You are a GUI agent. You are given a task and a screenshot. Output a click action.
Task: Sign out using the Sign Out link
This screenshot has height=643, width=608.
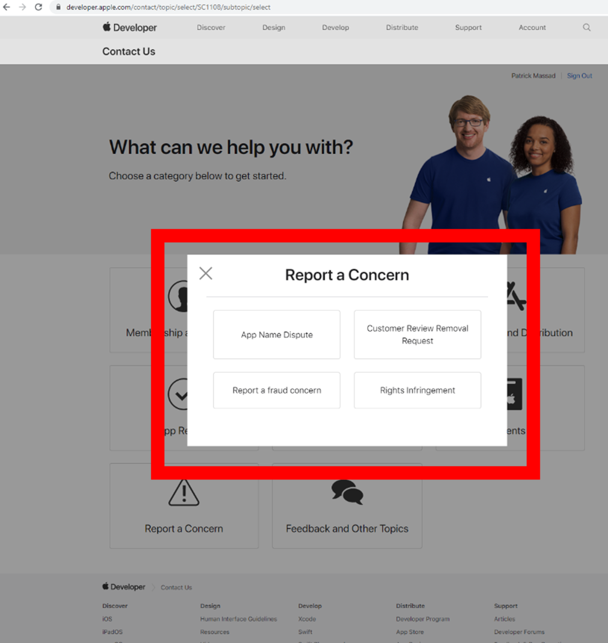[x=579, y=76]
